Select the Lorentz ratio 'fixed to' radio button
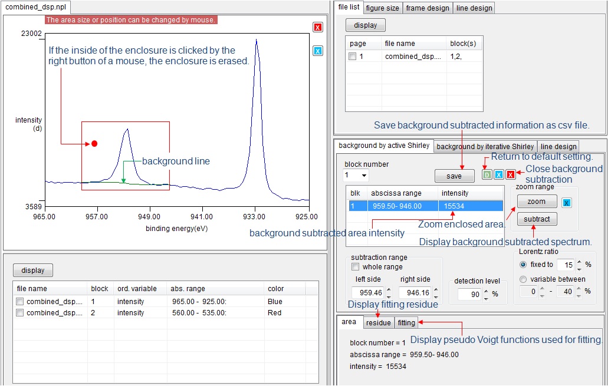Viewport: 611px width, 386px height. coord(523,265)
